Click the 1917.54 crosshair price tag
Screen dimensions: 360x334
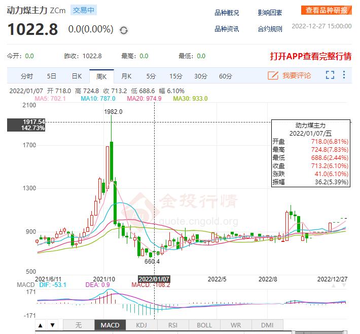pyautogui.click(x=26, y=125)
